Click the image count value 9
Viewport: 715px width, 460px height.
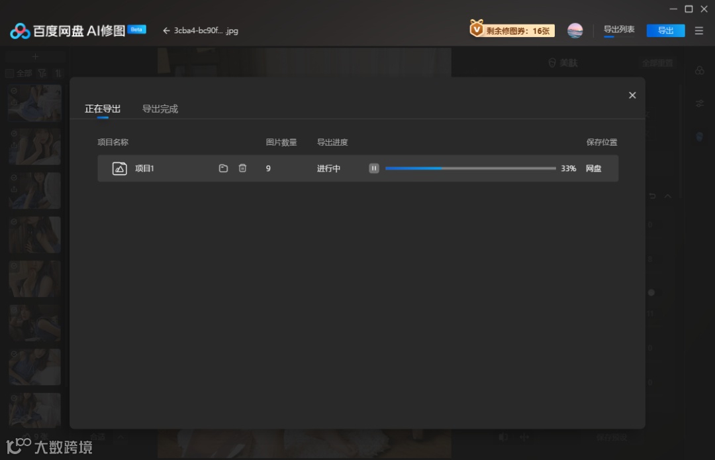point(268,168)
